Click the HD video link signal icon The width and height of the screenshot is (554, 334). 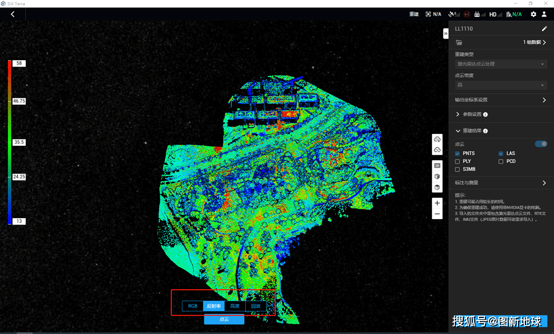pyautogui.click(x=496, y=14)
